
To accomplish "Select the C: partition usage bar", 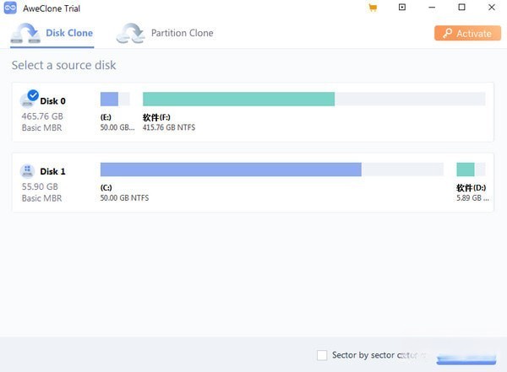I will click(x=272, y=170).
